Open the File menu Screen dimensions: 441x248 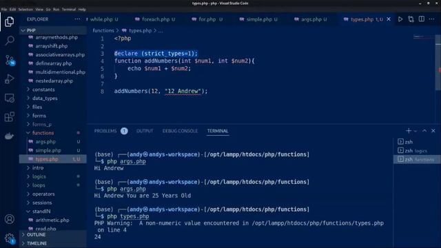click(x=4, y=9)
